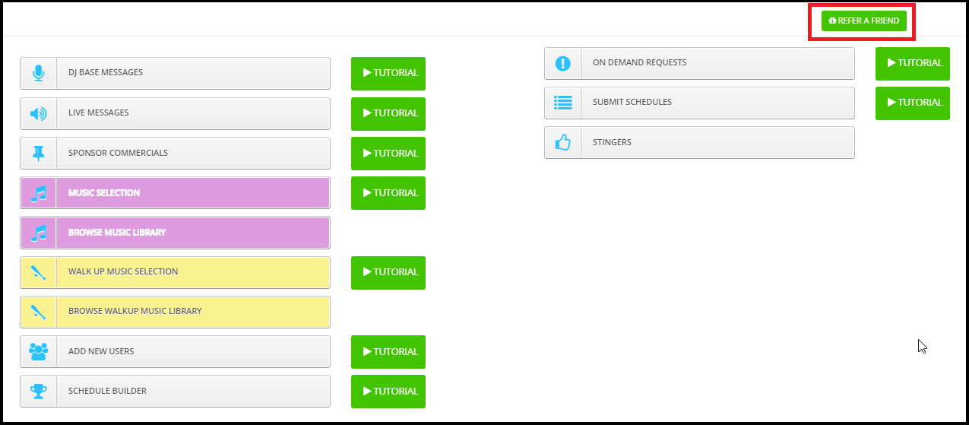Viewport: 969px width, 425px height.
Task: Click the pushpin icon for Sponsor Commercials
Action: click(x=38, y=153)
